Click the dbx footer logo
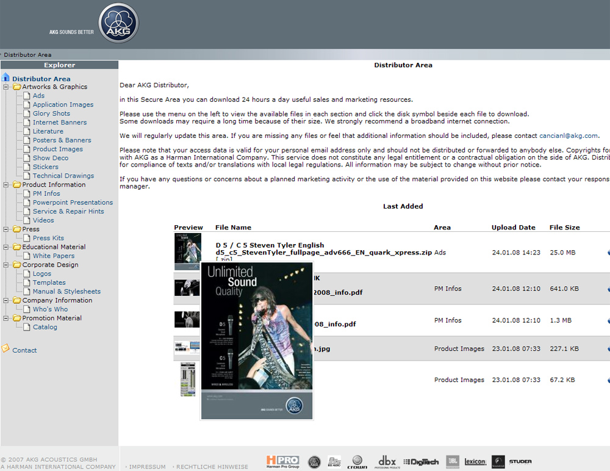Image resolution: width=610 pixels, height=471 pixels. click(x=389, y=462)
